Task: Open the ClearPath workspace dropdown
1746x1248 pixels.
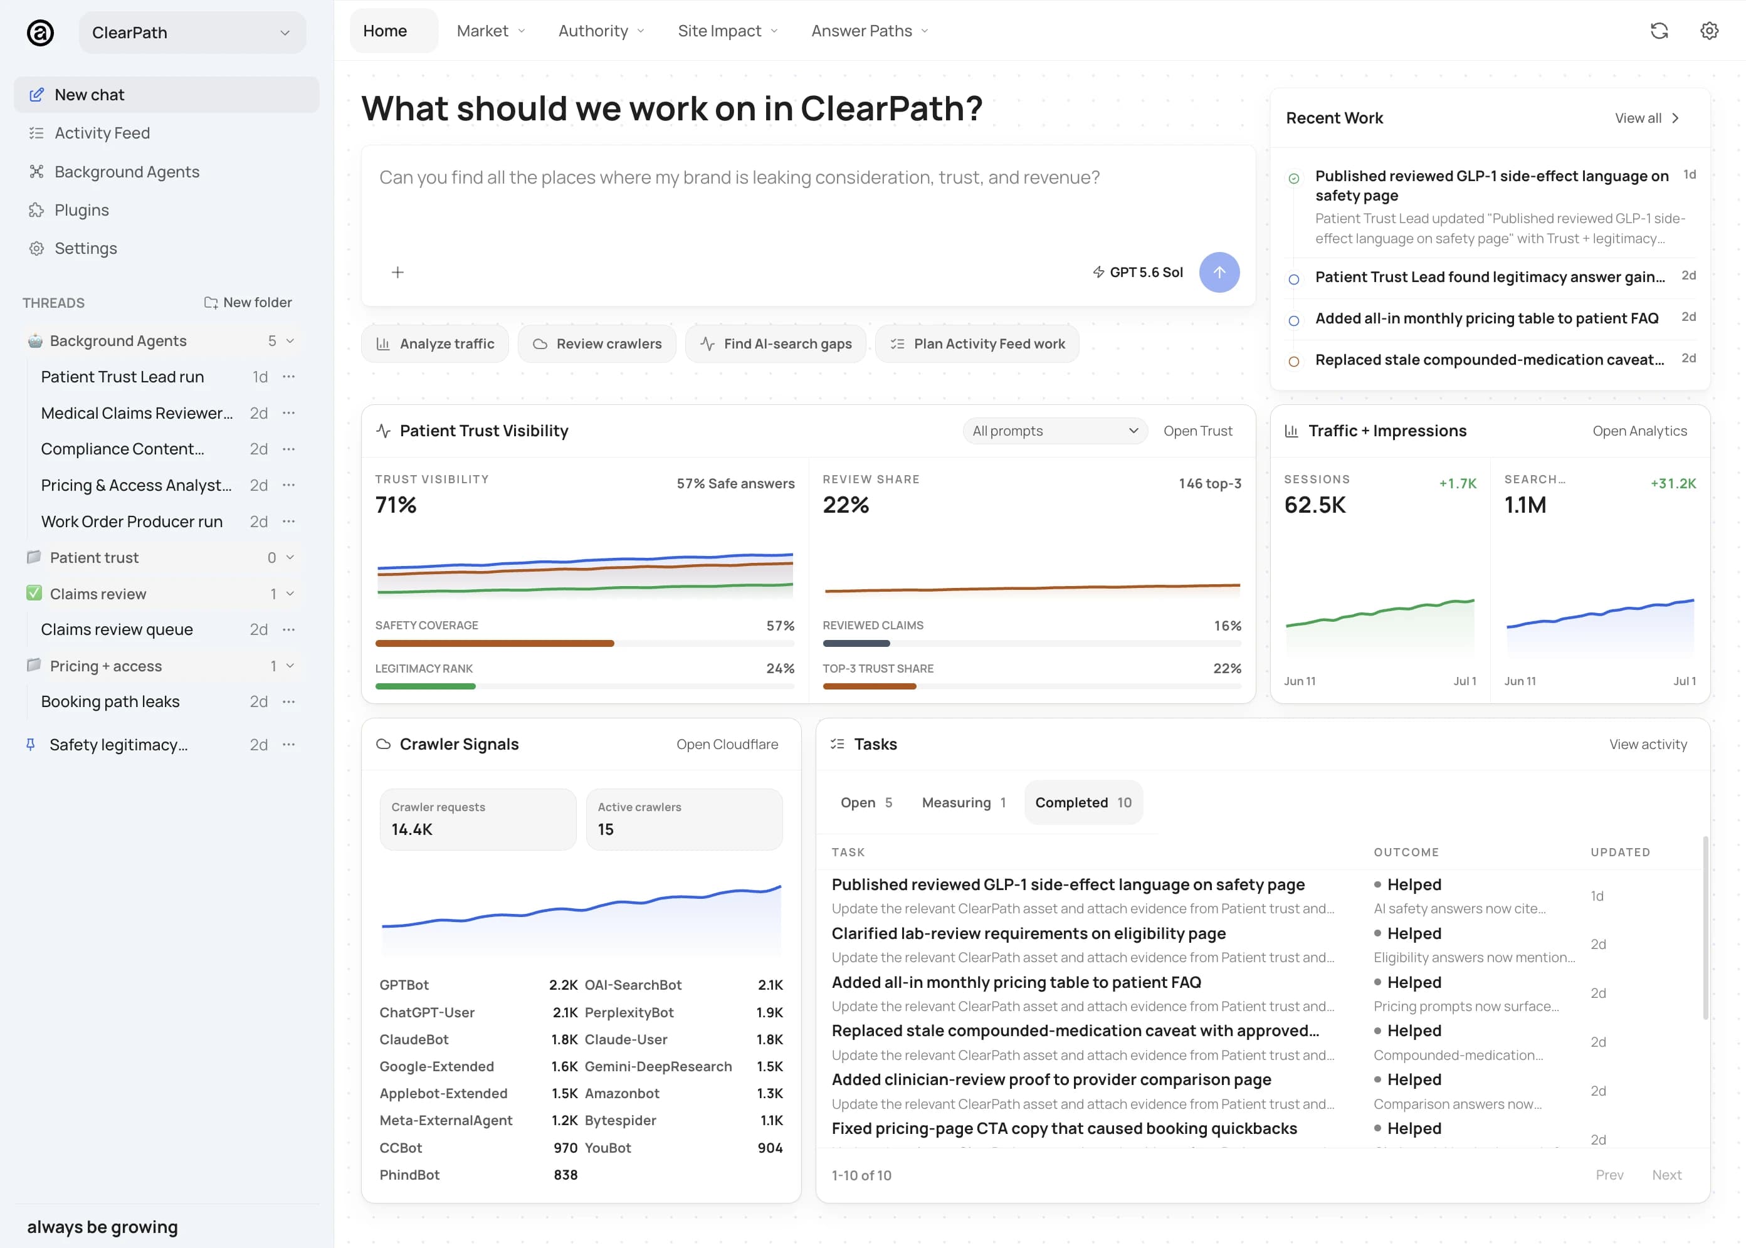Action: point(192,32)
